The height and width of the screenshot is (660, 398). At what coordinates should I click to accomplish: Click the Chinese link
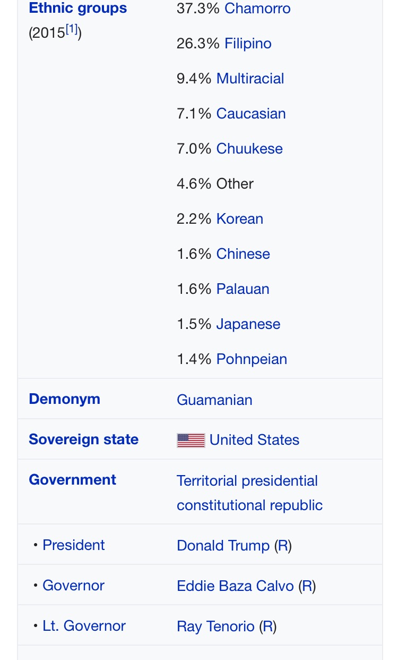click(243, 254)
